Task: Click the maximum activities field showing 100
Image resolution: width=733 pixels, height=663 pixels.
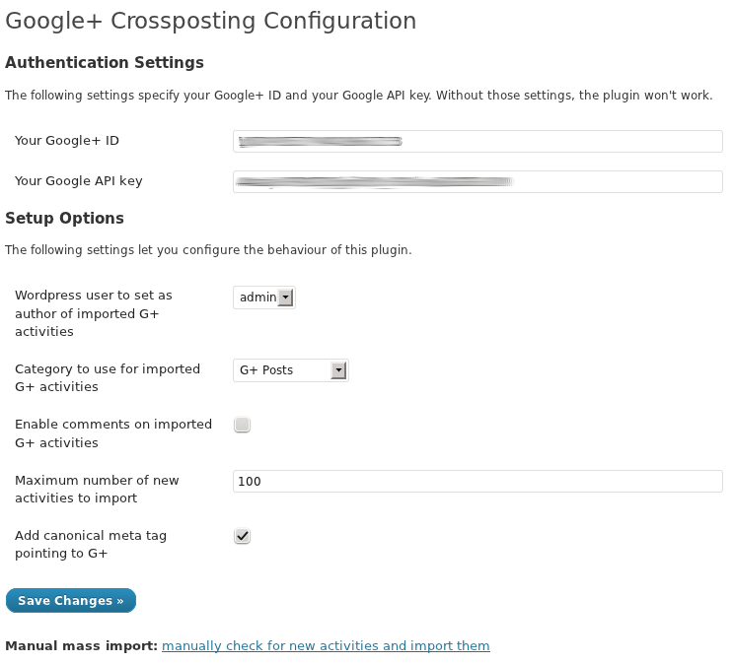Action: (477, 481)
